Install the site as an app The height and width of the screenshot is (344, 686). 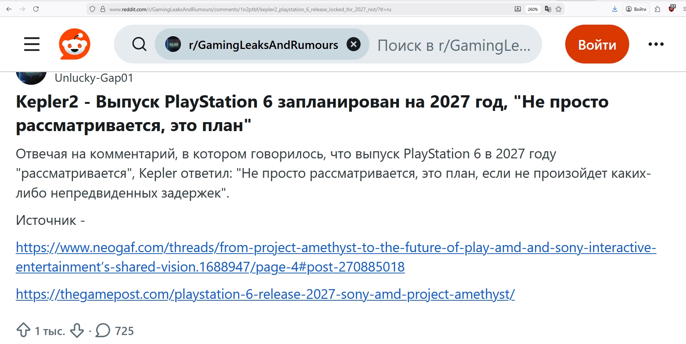tap(518, 9)
